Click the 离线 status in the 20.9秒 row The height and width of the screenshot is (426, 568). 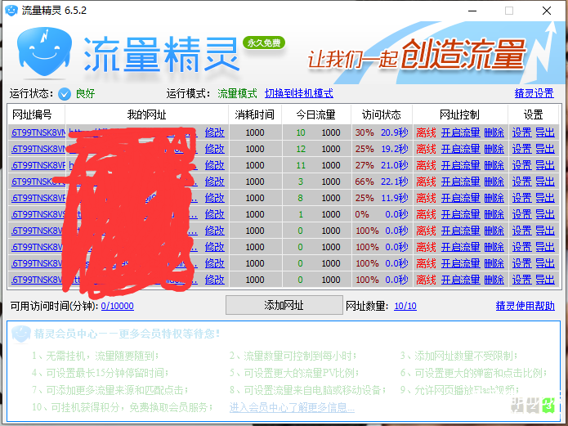click(x=426, y=132)
